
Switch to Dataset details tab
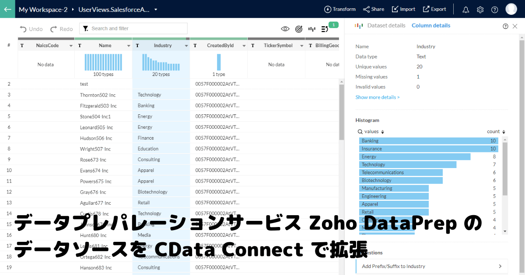[x=386, y=25]
